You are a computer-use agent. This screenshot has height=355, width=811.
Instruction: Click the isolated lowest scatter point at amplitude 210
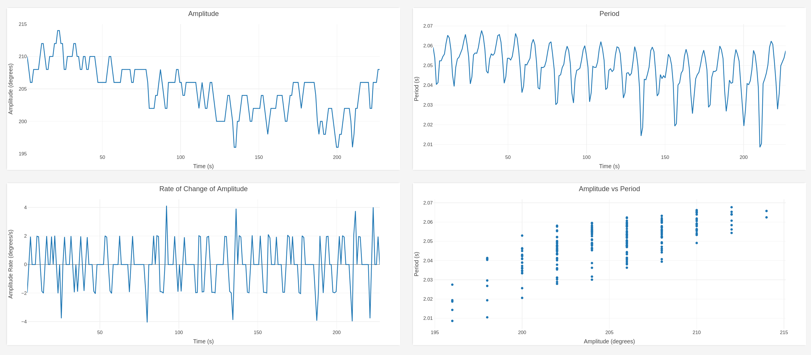(x=696, y=243)
